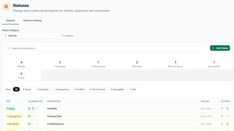Click the Unavailable summary card
This screenshot has height=131, width=234.
[x=214, y=64]
